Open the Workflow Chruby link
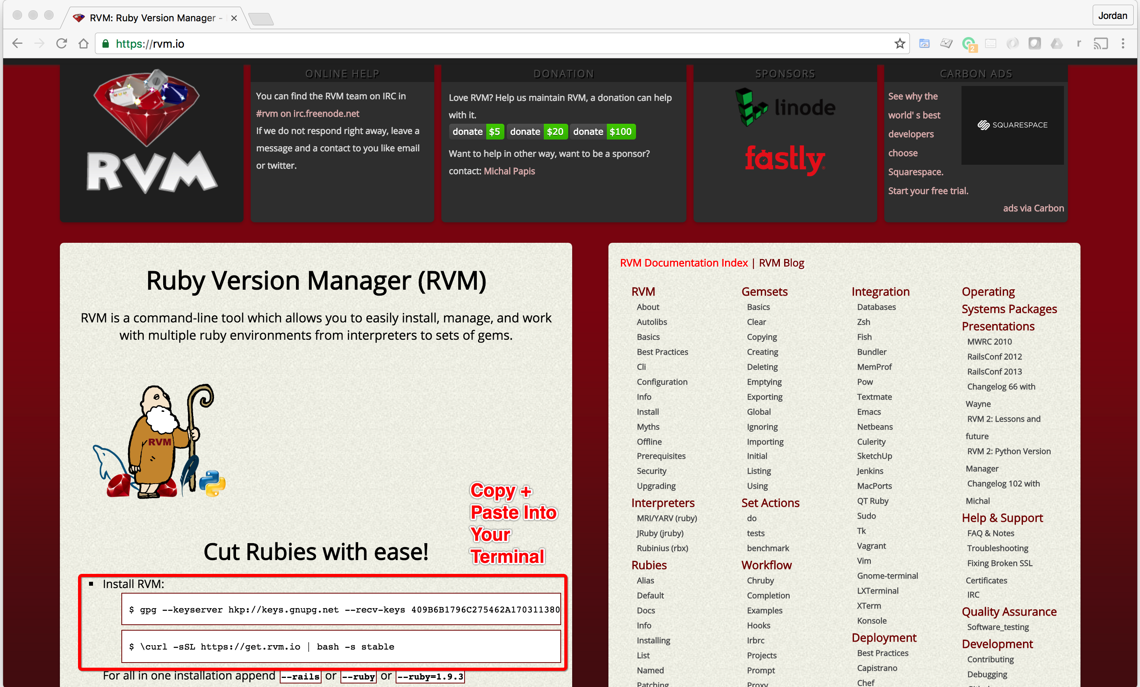 coord(760,580)
